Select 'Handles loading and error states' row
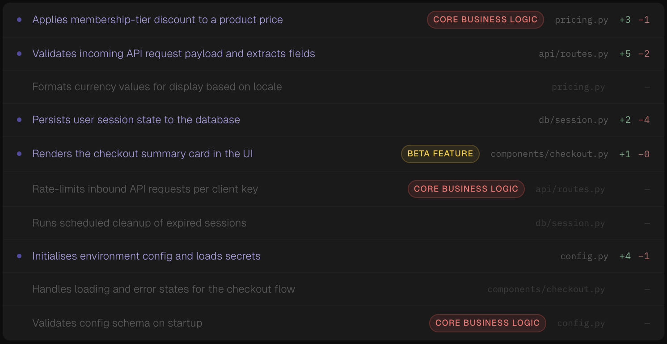This screenshot has width=667, height=344. coord(164,289)
